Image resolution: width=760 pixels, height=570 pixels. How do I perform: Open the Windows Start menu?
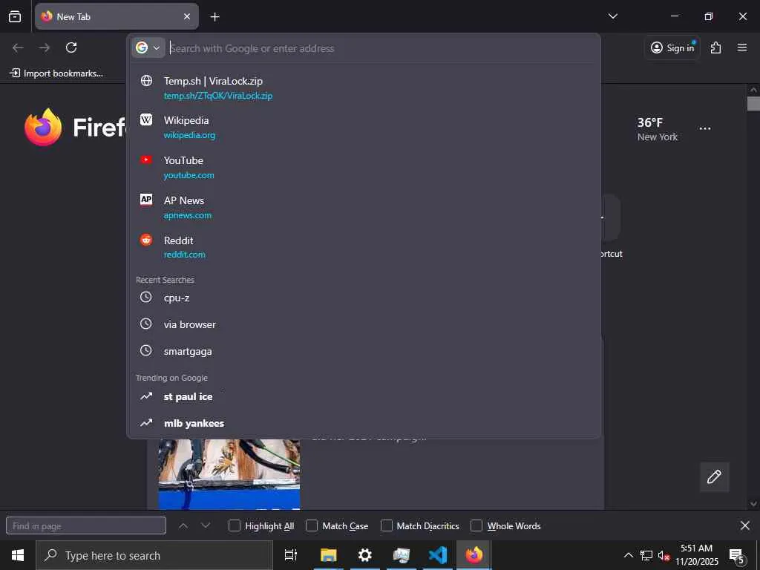coord(18,555)
